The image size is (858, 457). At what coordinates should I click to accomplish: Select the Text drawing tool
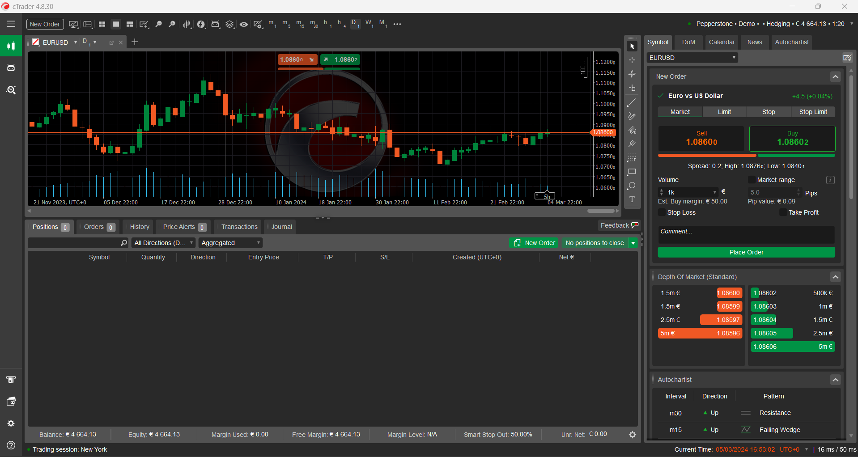click(x=632, y=200)
